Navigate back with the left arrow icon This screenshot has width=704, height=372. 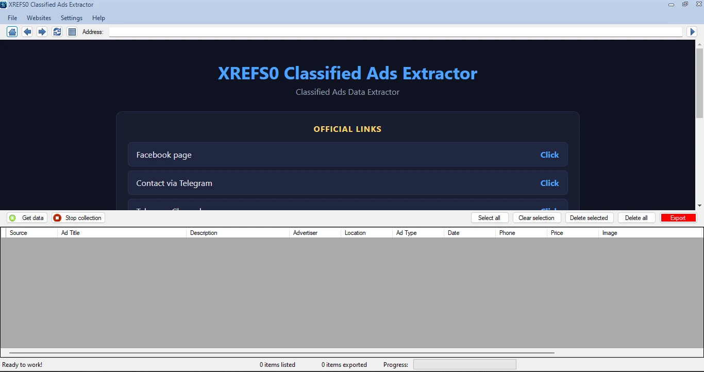point(27,32)
